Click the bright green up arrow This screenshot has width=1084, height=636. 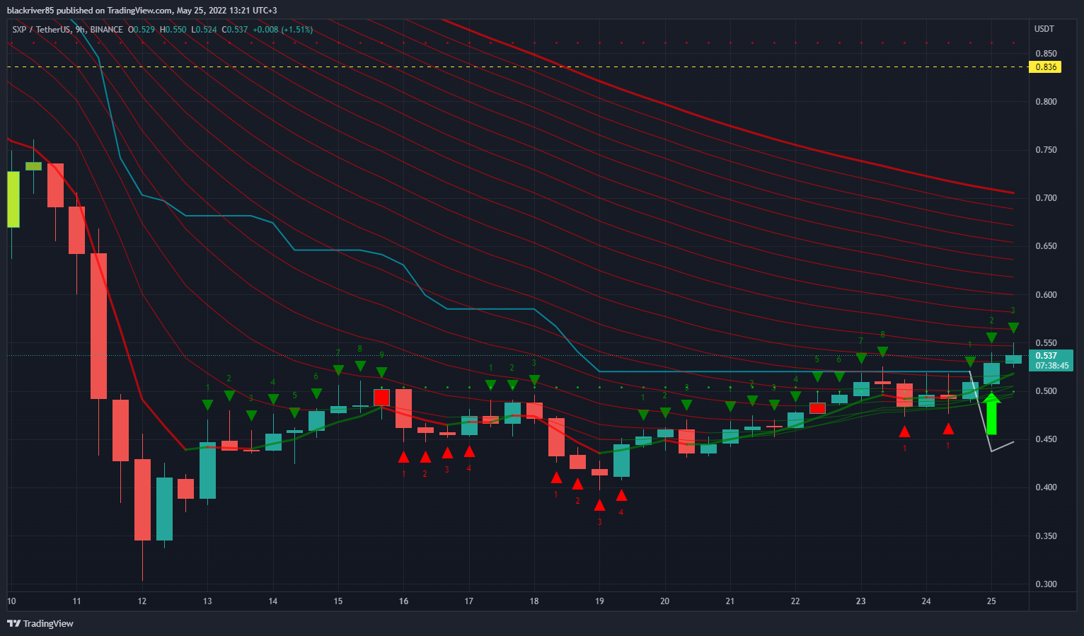click(x=992, y=415)
